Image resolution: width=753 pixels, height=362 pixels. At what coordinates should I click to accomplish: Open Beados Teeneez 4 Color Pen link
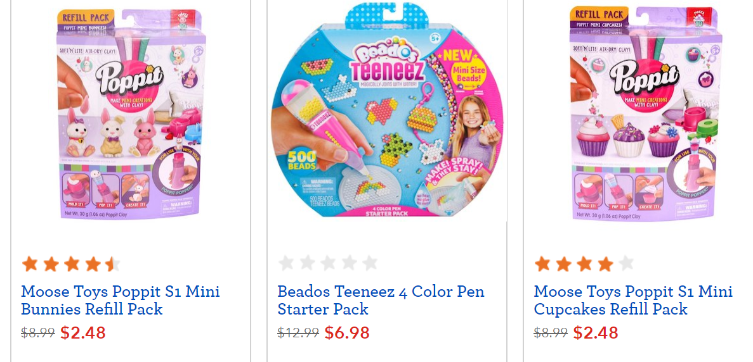click(x=381, y=300)
